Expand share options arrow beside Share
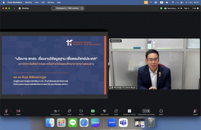This screenshot has height=130, width=201. click(x=97, y=111)
